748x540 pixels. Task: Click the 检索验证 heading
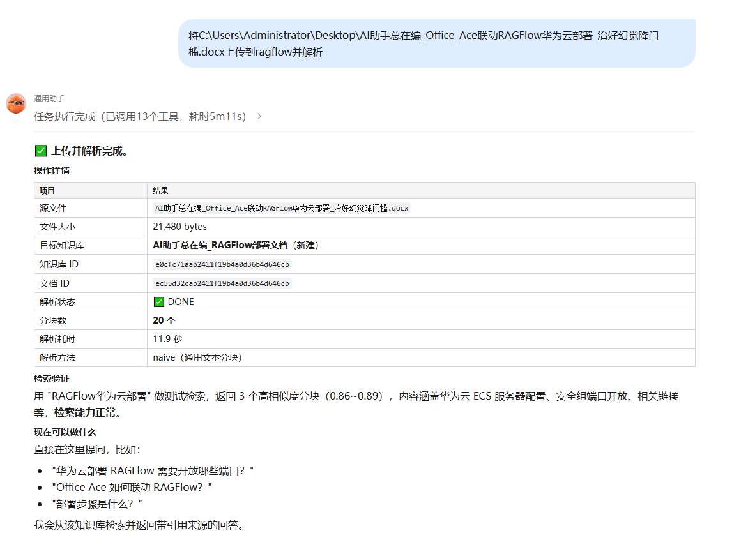[52, 379]
